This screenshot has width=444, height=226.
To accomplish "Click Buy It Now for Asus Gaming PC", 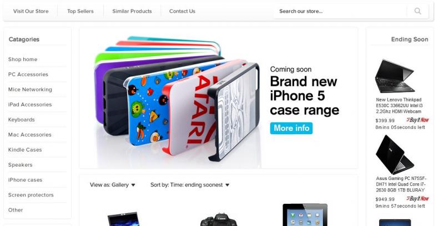I will [417, 199].
